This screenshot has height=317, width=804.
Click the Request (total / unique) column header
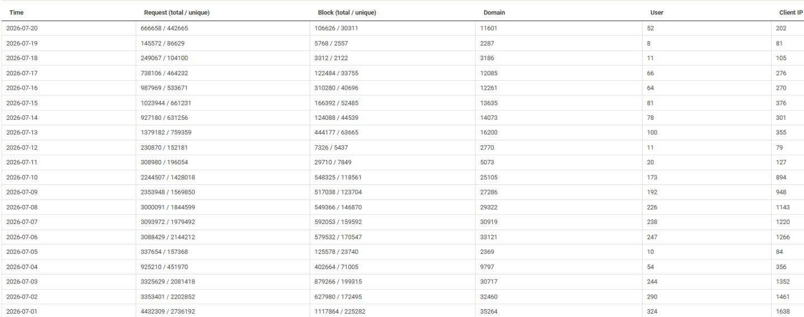click(176, 13)
